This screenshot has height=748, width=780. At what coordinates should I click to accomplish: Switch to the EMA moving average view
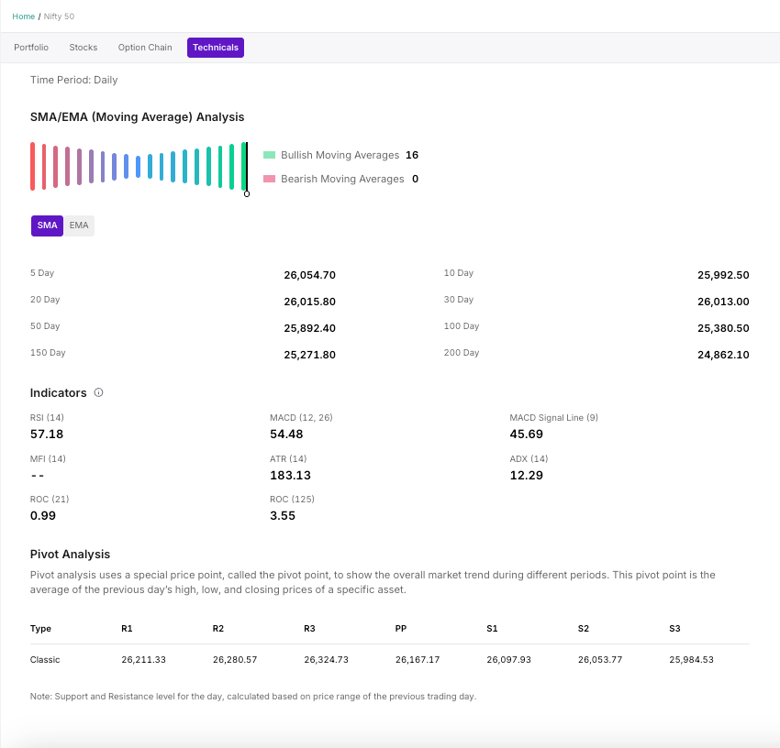pos(79,225)
